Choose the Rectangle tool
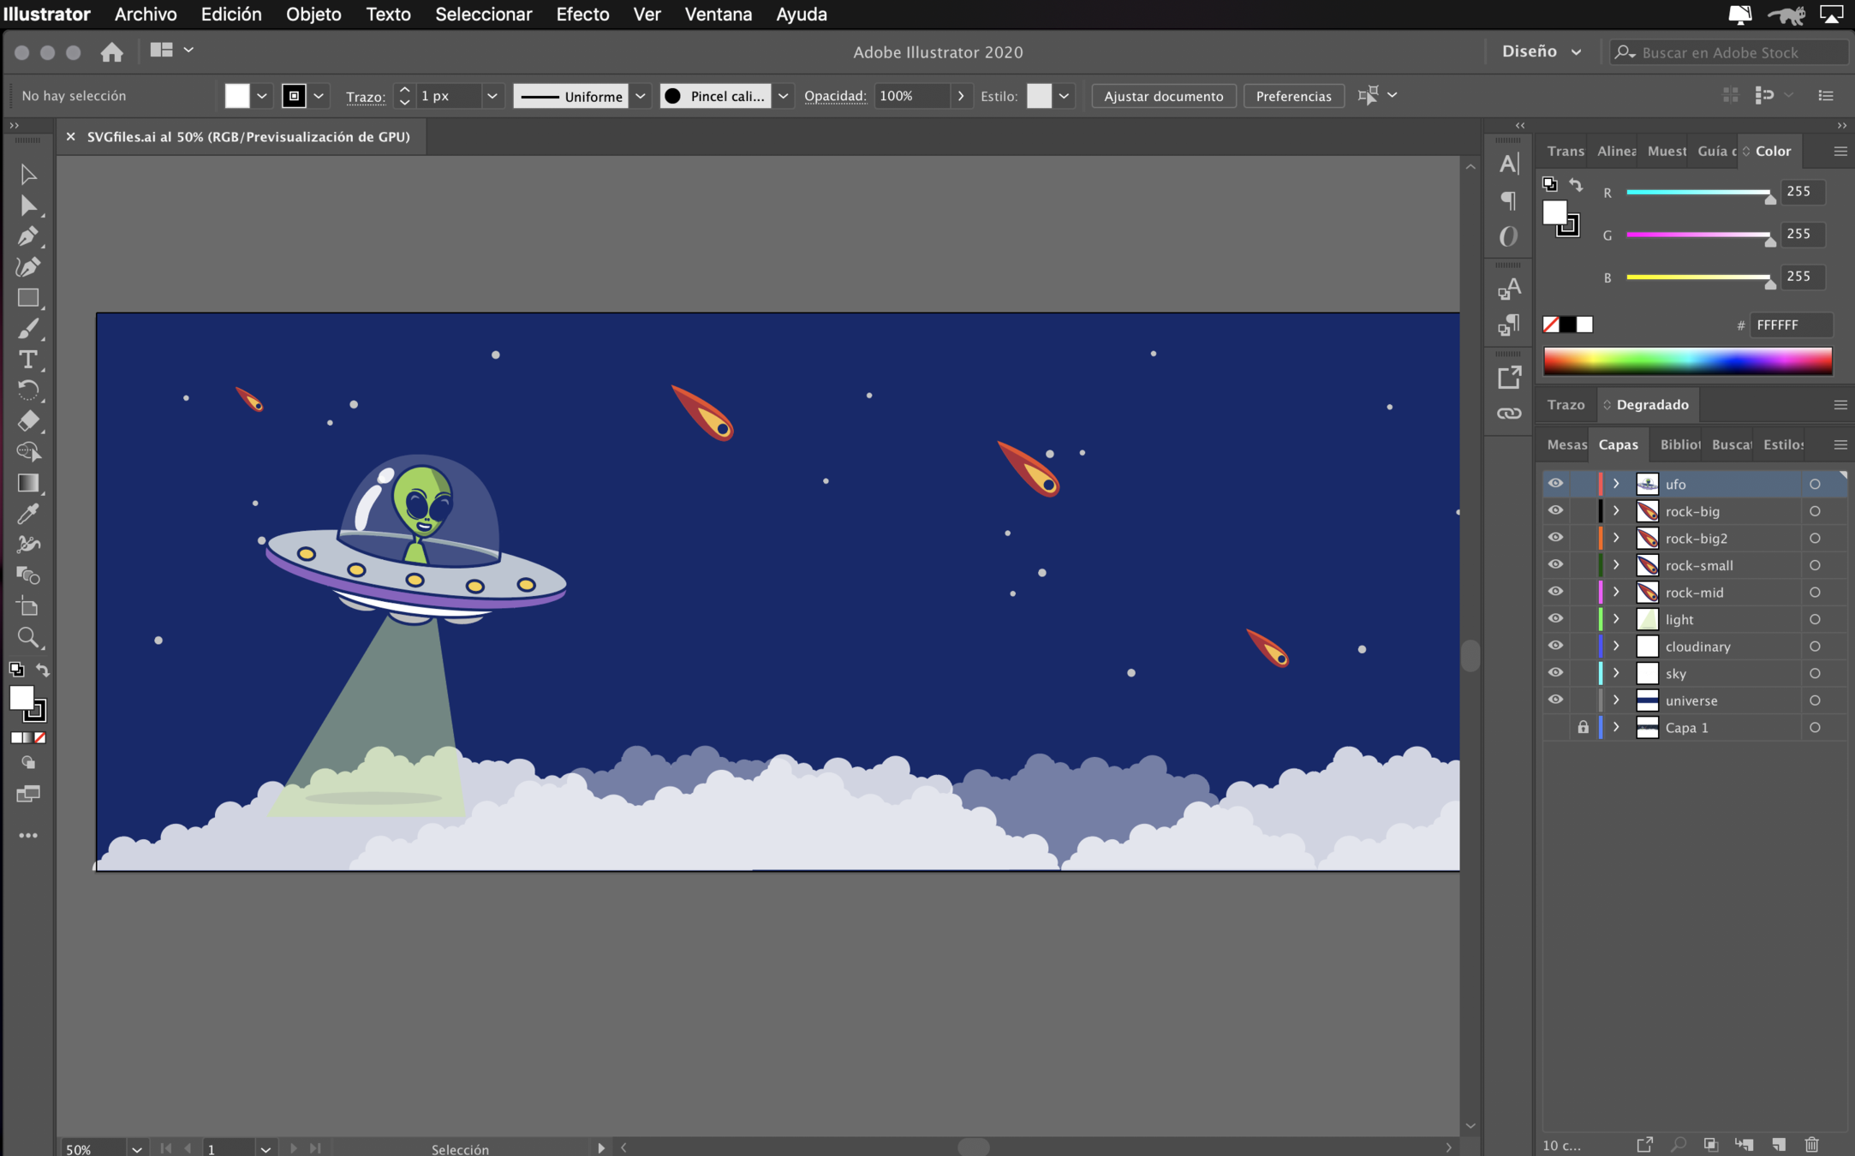The image size is (1855, 1156). [27, 298]
